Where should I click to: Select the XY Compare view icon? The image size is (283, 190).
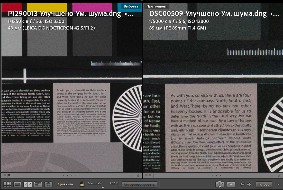[28, 184]
